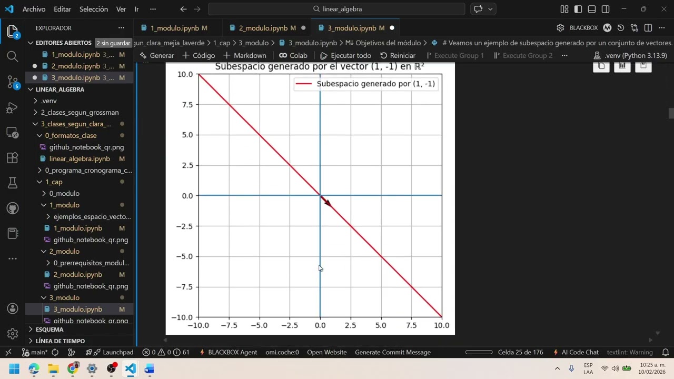Screen dimensions: 674x379
Task: Open linear_algebra.ipynb in explorer
Action: click(x=79, y=158)
